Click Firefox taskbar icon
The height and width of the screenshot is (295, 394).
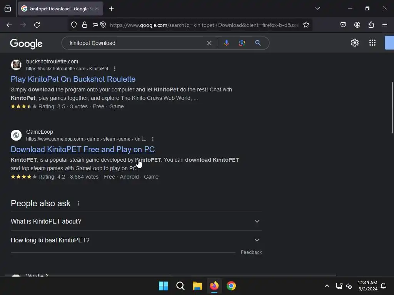(214, 286)
